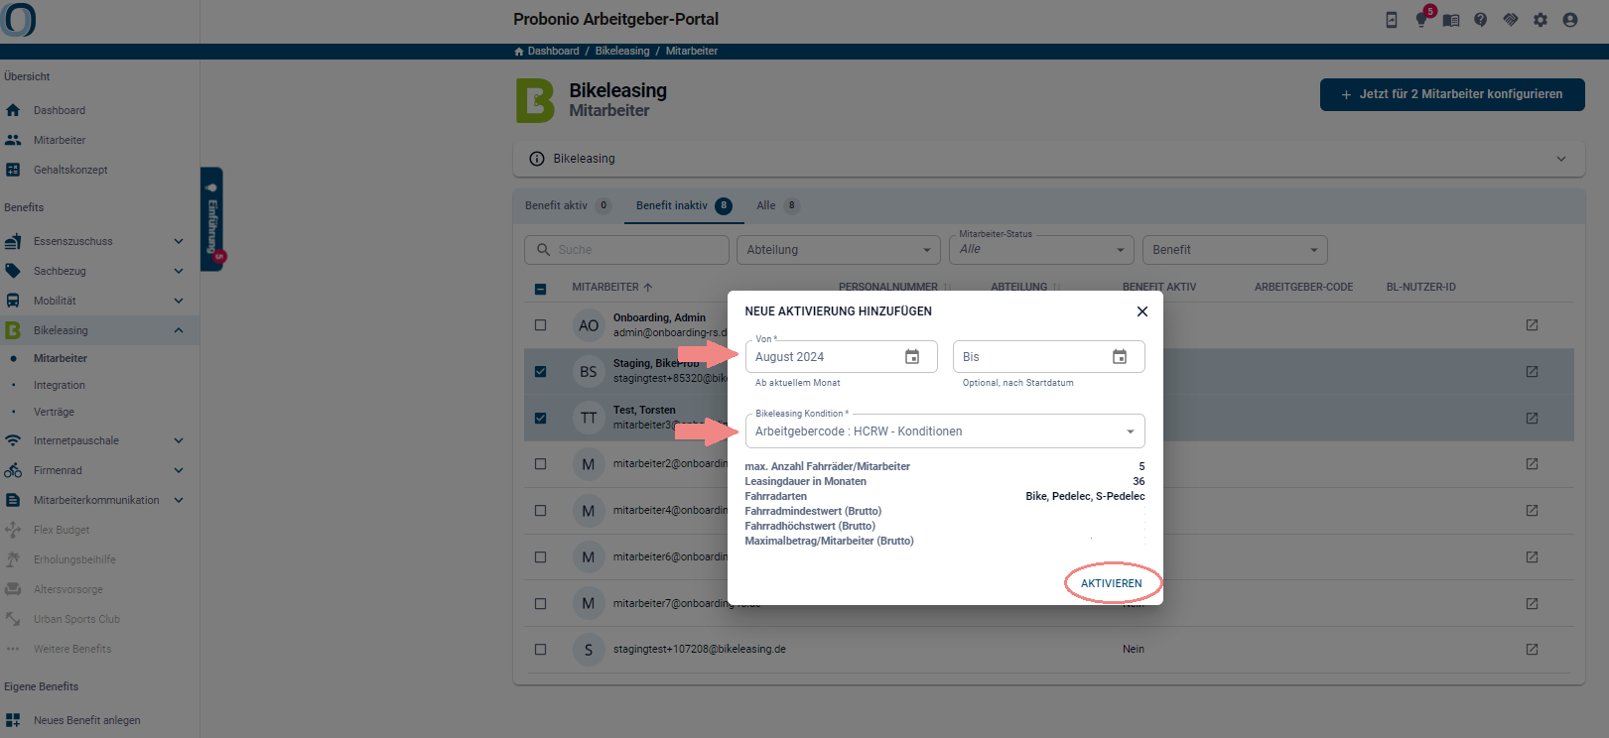
Task: Open details icon for stagingtest+107208 row
Action: [1532, 650]
